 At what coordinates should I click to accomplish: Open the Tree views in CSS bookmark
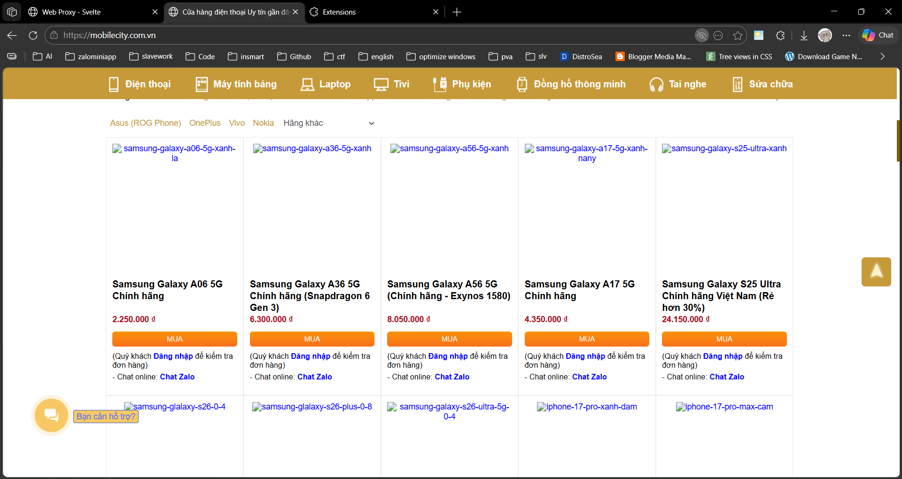(739, 56)
